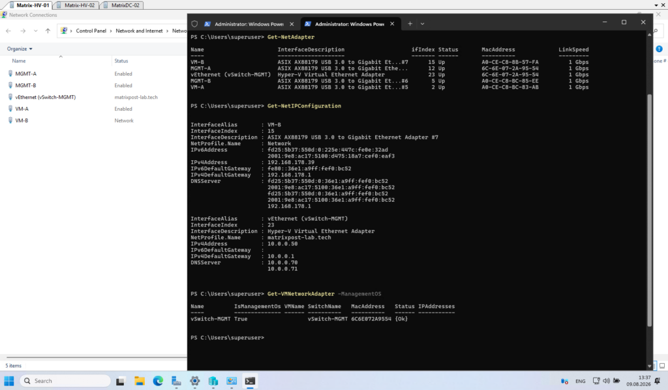Screen dimensions: 668x390
Task: Sort by the Name column header
Action: pyautogui.click(x=19, y=61)
